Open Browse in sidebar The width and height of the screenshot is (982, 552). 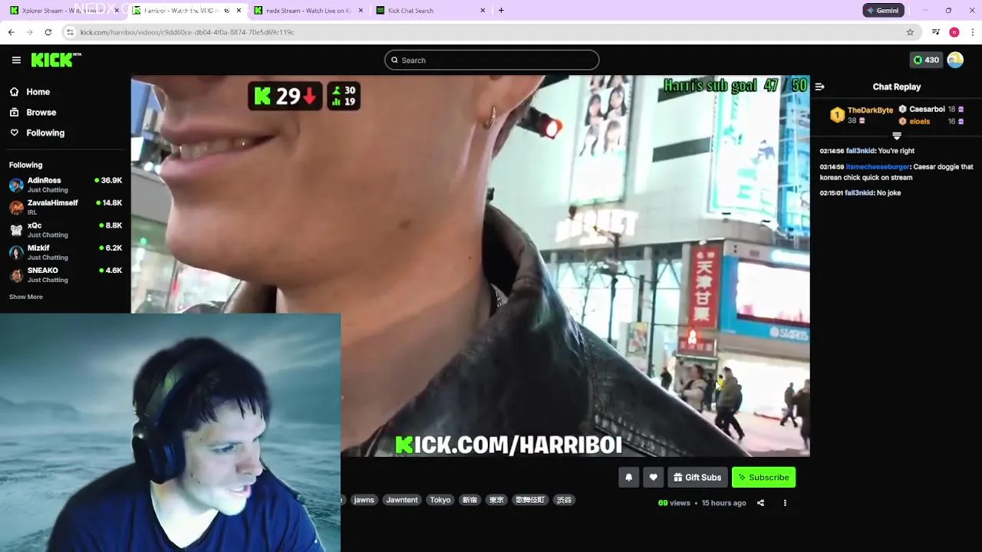(x=41, y=112)
